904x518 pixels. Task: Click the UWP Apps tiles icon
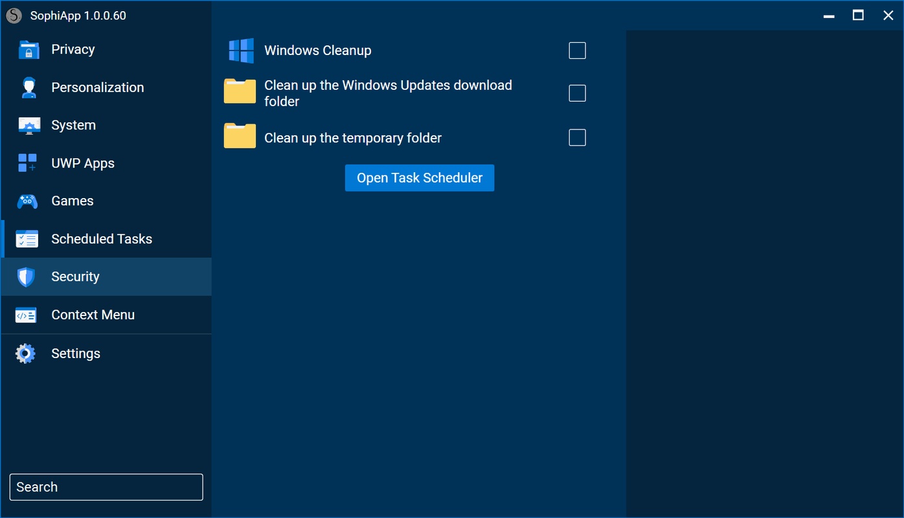click(27, 163)
